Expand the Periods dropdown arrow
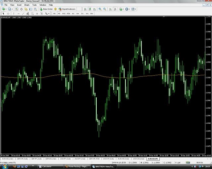The width and height of the screenshot is (212, 169). pyautogui.click(x=129, y=9)
